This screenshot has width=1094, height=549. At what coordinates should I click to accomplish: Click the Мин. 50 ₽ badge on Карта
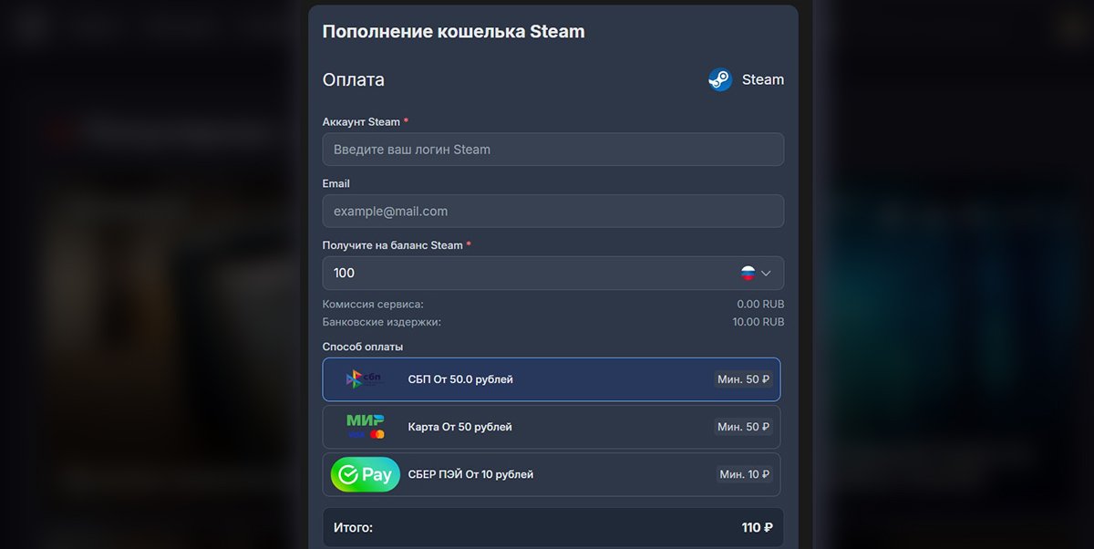[743, 427]
